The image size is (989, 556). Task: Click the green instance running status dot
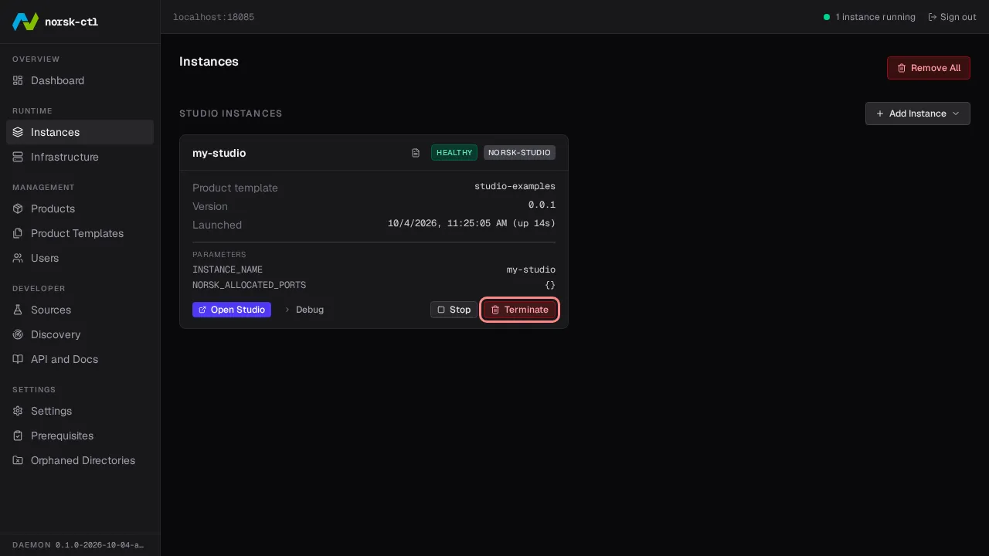point(827,17)
